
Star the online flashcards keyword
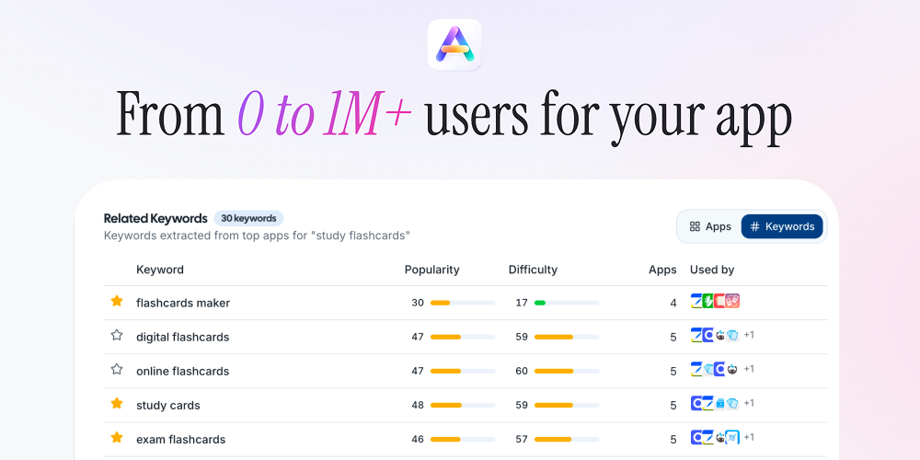pyautogui.click(x=117, y=370)
